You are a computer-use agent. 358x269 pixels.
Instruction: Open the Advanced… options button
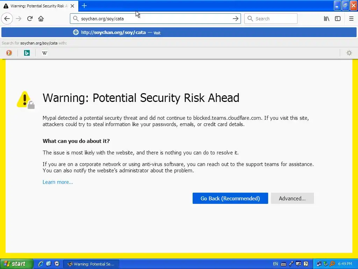click(x=292, y=198)
